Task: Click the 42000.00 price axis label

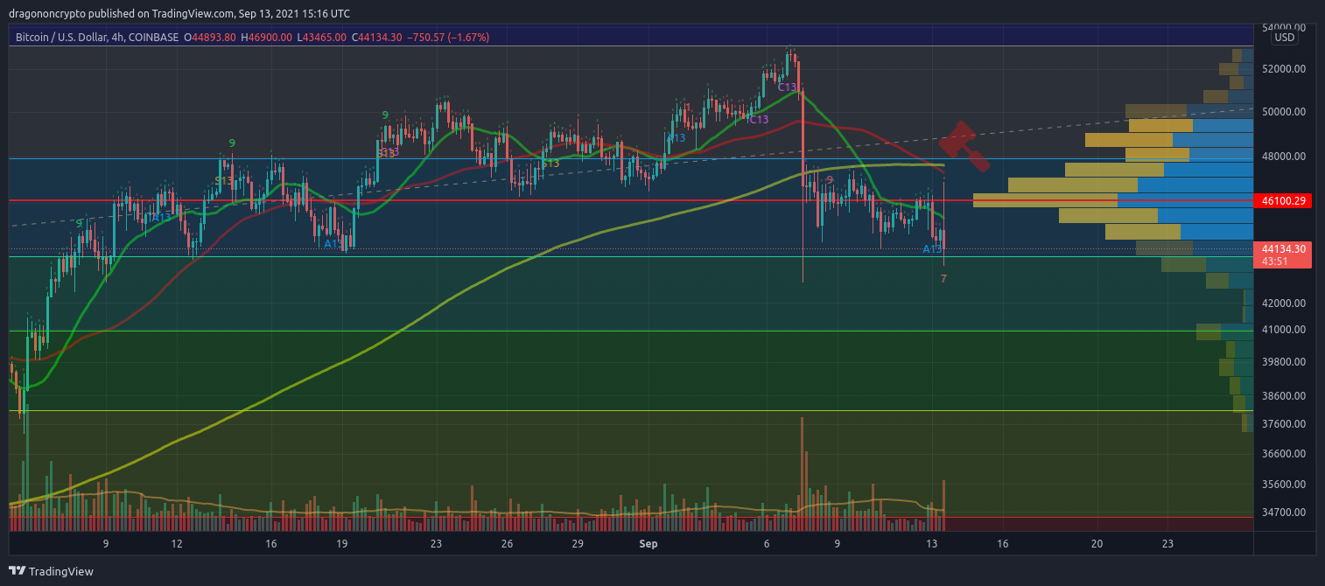Action: point(1284,303)
